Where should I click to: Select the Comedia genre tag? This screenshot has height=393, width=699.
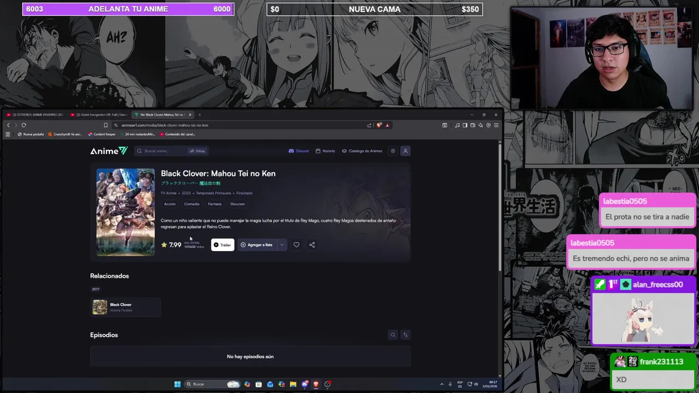click(x=192, y=204)
